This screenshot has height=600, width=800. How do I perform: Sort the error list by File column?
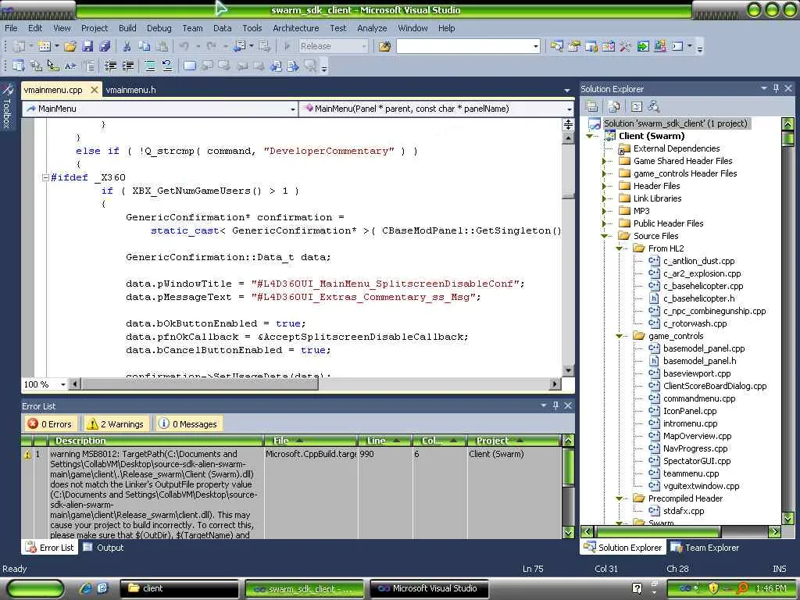coord(310,441)
